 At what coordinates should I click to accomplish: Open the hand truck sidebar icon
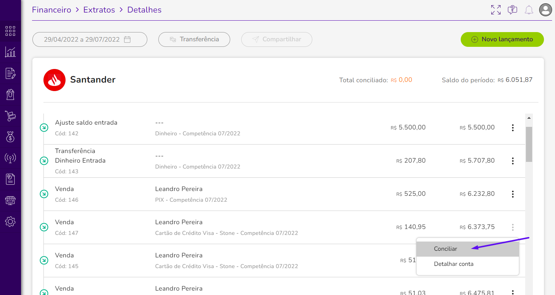[10, 116]
